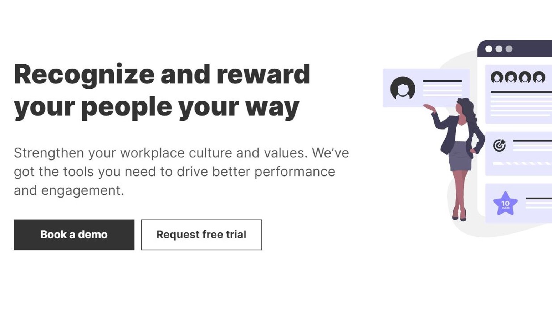This screenshot has width=552, height=310.
Task: Select the third small avatar in the row
Action: (x=525, y=77)
